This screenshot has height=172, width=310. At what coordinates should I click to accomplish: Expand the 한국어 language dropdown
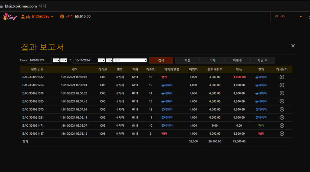click(x=288, y=16)
